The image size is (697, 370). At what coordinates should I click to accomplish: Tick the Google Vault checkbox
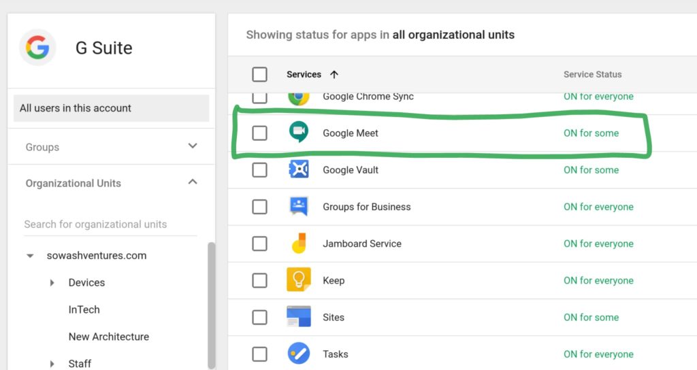click(x=259, y=169)
